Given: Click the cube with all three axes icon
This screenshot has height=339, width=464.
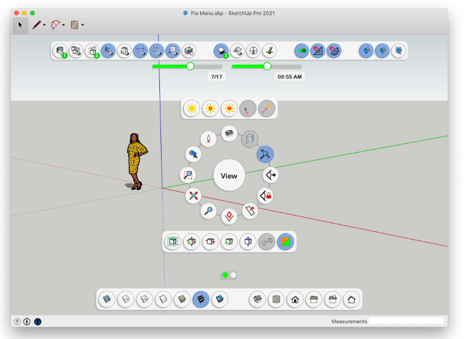Looking at the screenshot, I should [191, 241].
